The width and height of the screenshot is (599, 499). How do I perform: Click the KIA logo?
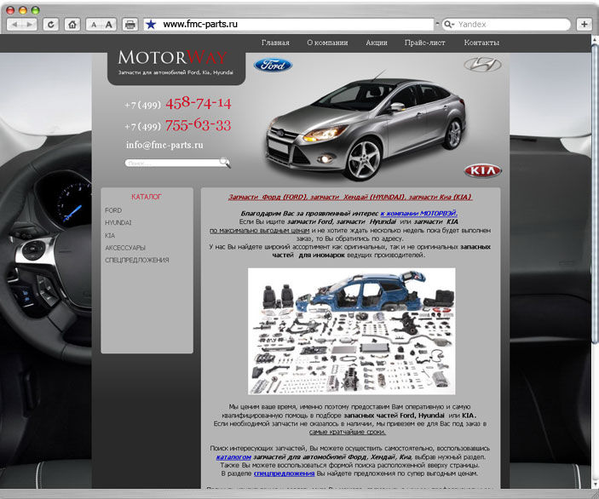[x=483, y=170]
